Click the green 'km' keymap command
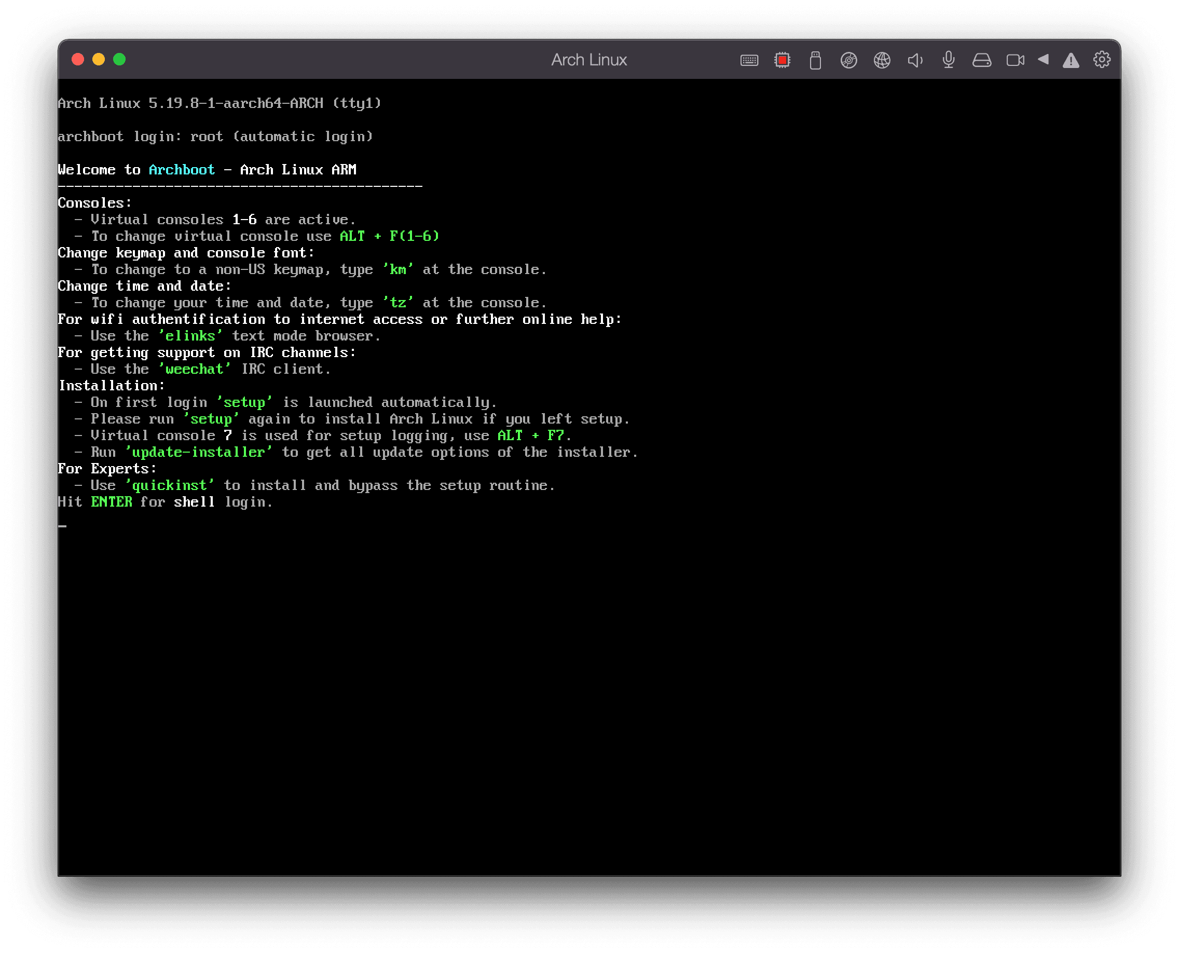 (398, 269)
